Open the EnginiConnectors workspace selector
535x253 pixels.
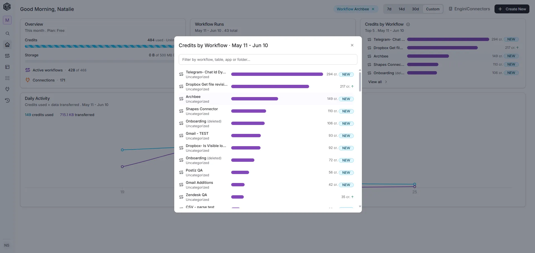[x=469, y=9]
